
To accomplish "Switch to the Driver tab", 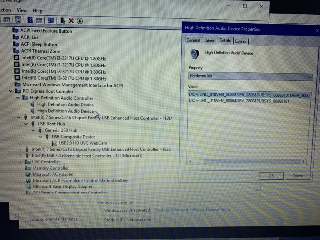I will point(209,41).
